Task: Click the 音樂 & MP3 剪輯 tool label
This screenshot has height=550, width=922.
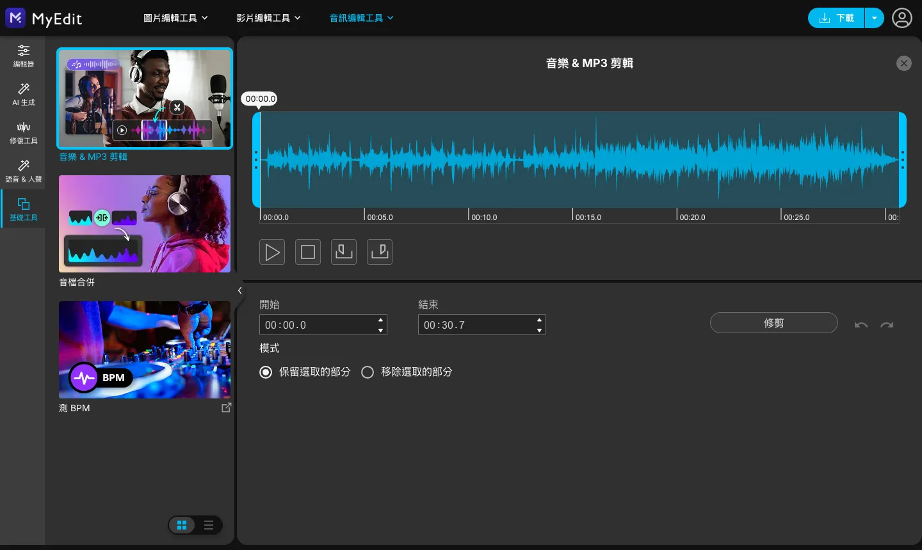Action: coord(93,157)
